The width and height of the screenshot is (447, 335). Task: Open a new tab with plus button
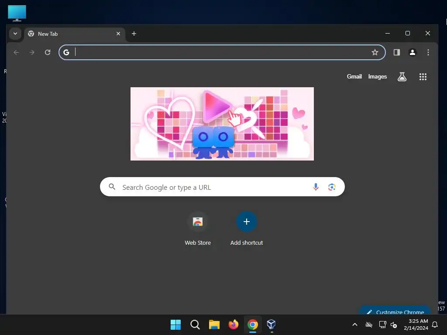pos(134,34)
